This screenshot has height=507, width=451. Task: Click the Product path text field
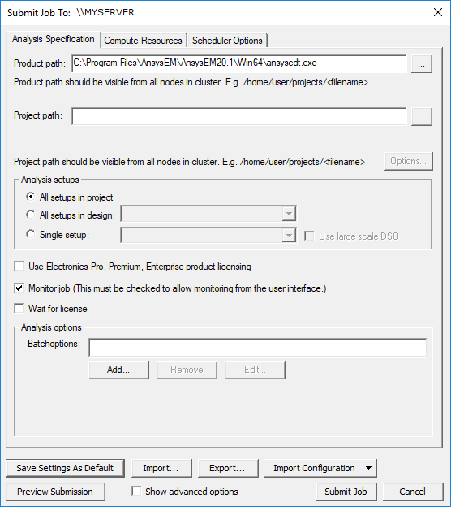click(239, 63)
